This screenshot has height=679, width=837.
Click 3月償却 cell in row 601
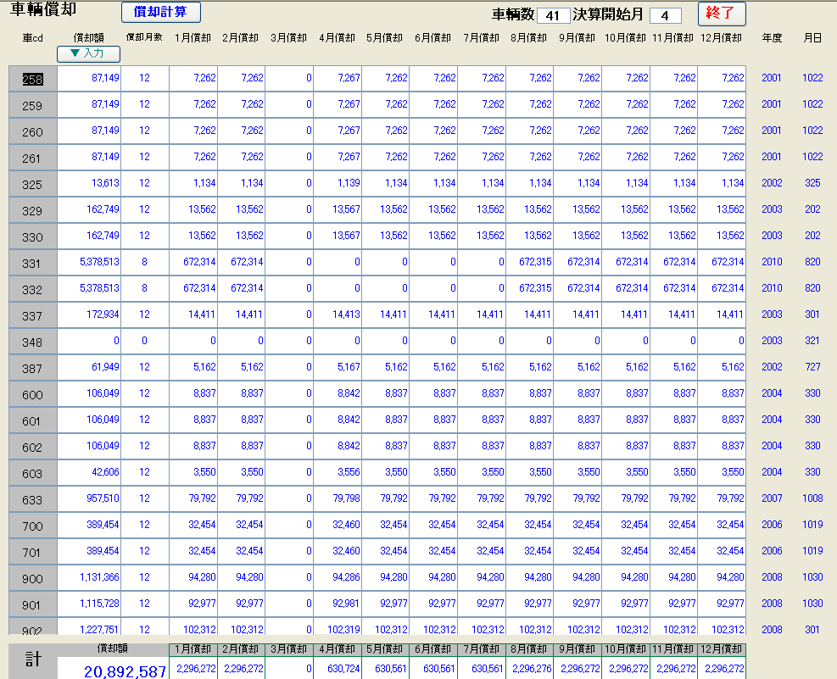tap(288, 420)
